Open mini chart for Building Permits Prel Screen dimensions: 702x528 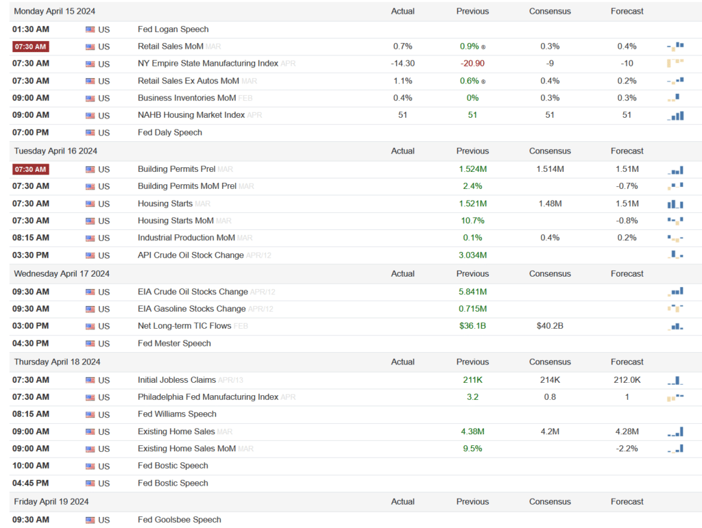click(675, 170)
